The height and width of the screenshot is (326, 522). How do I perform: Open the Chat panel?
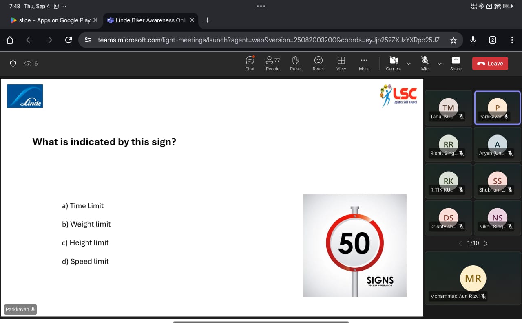tap(250, 63)
